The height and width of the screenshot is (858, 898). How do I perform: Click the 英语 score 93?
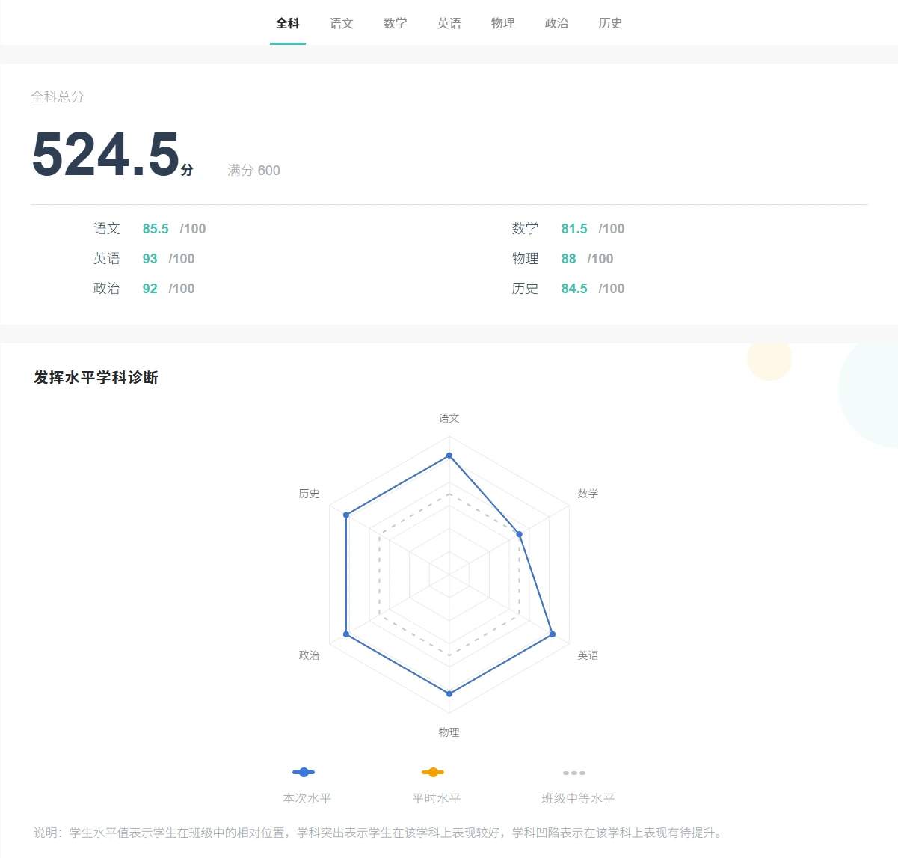pos(150,259)
